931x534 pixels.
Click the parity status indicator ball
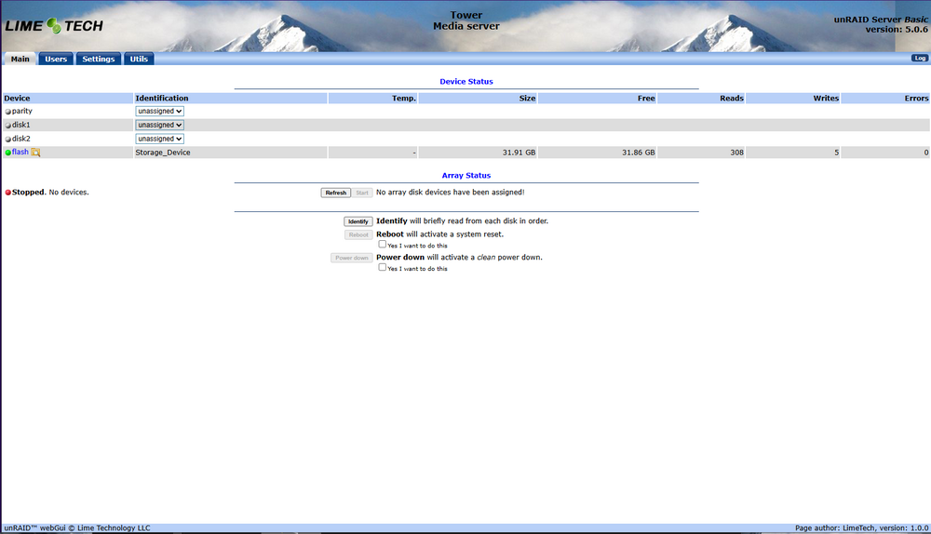pos(7,112)
